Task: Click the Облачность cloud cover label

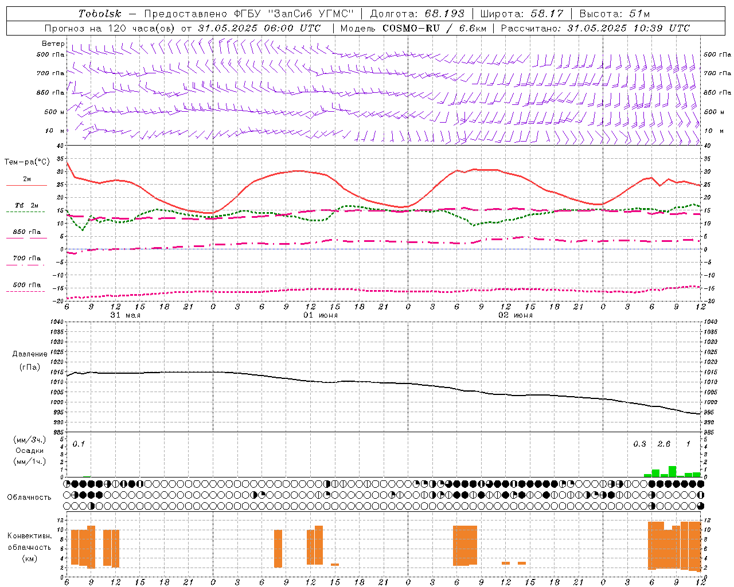Action: pyautogui.click(x=29, y=497)
